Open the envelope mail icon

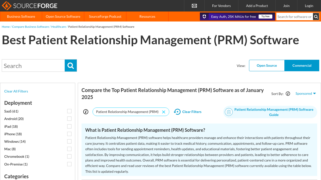tap(194, 6)
